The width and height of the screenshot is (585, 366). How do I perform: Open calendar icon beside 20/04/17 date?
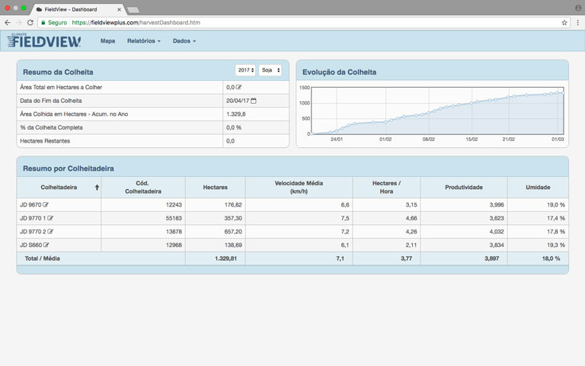(254, 101)
